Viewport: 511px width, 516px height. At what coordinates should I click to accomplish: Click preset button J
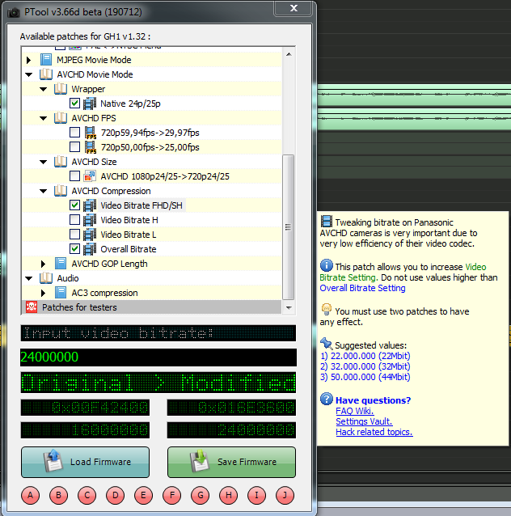[285, 495]
